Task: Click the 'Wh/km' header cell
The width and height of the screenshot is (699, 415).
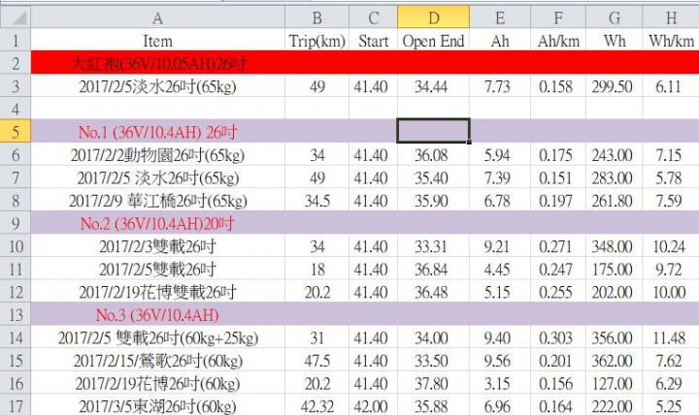Action: pos(671,40)
